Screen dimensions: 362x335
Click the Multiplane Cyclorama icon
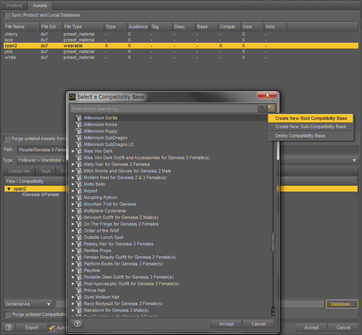point(79,211)
